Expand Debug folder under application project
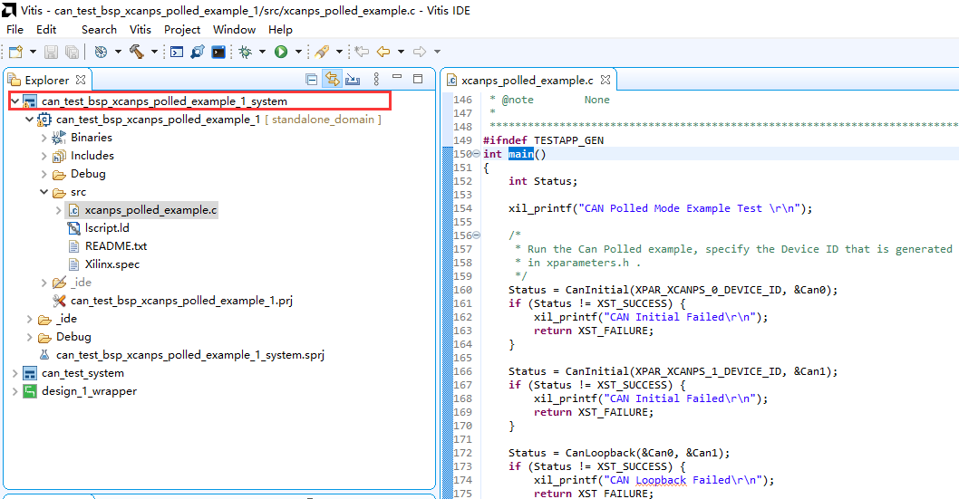959x499 pixels. [x=44, y=174]
